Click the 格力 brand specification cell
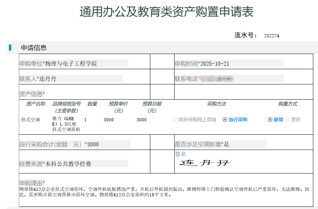The image size is (318, 209). click(x=66, y=124)
